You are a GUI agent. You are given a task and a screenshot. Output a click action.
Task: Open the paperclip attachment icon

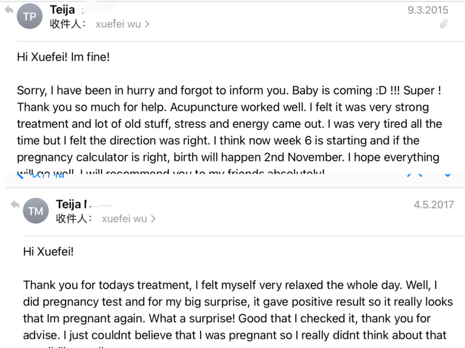(x=444, y=24)
